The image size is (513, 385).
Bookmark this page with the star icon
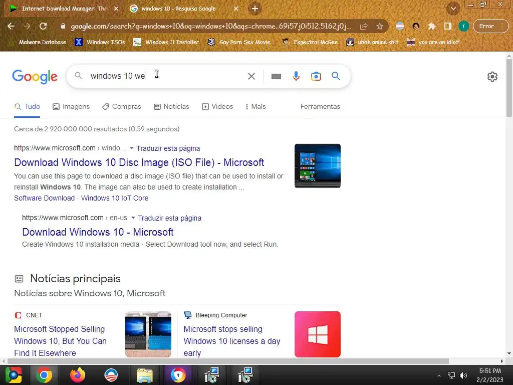(x=380, y=26)
